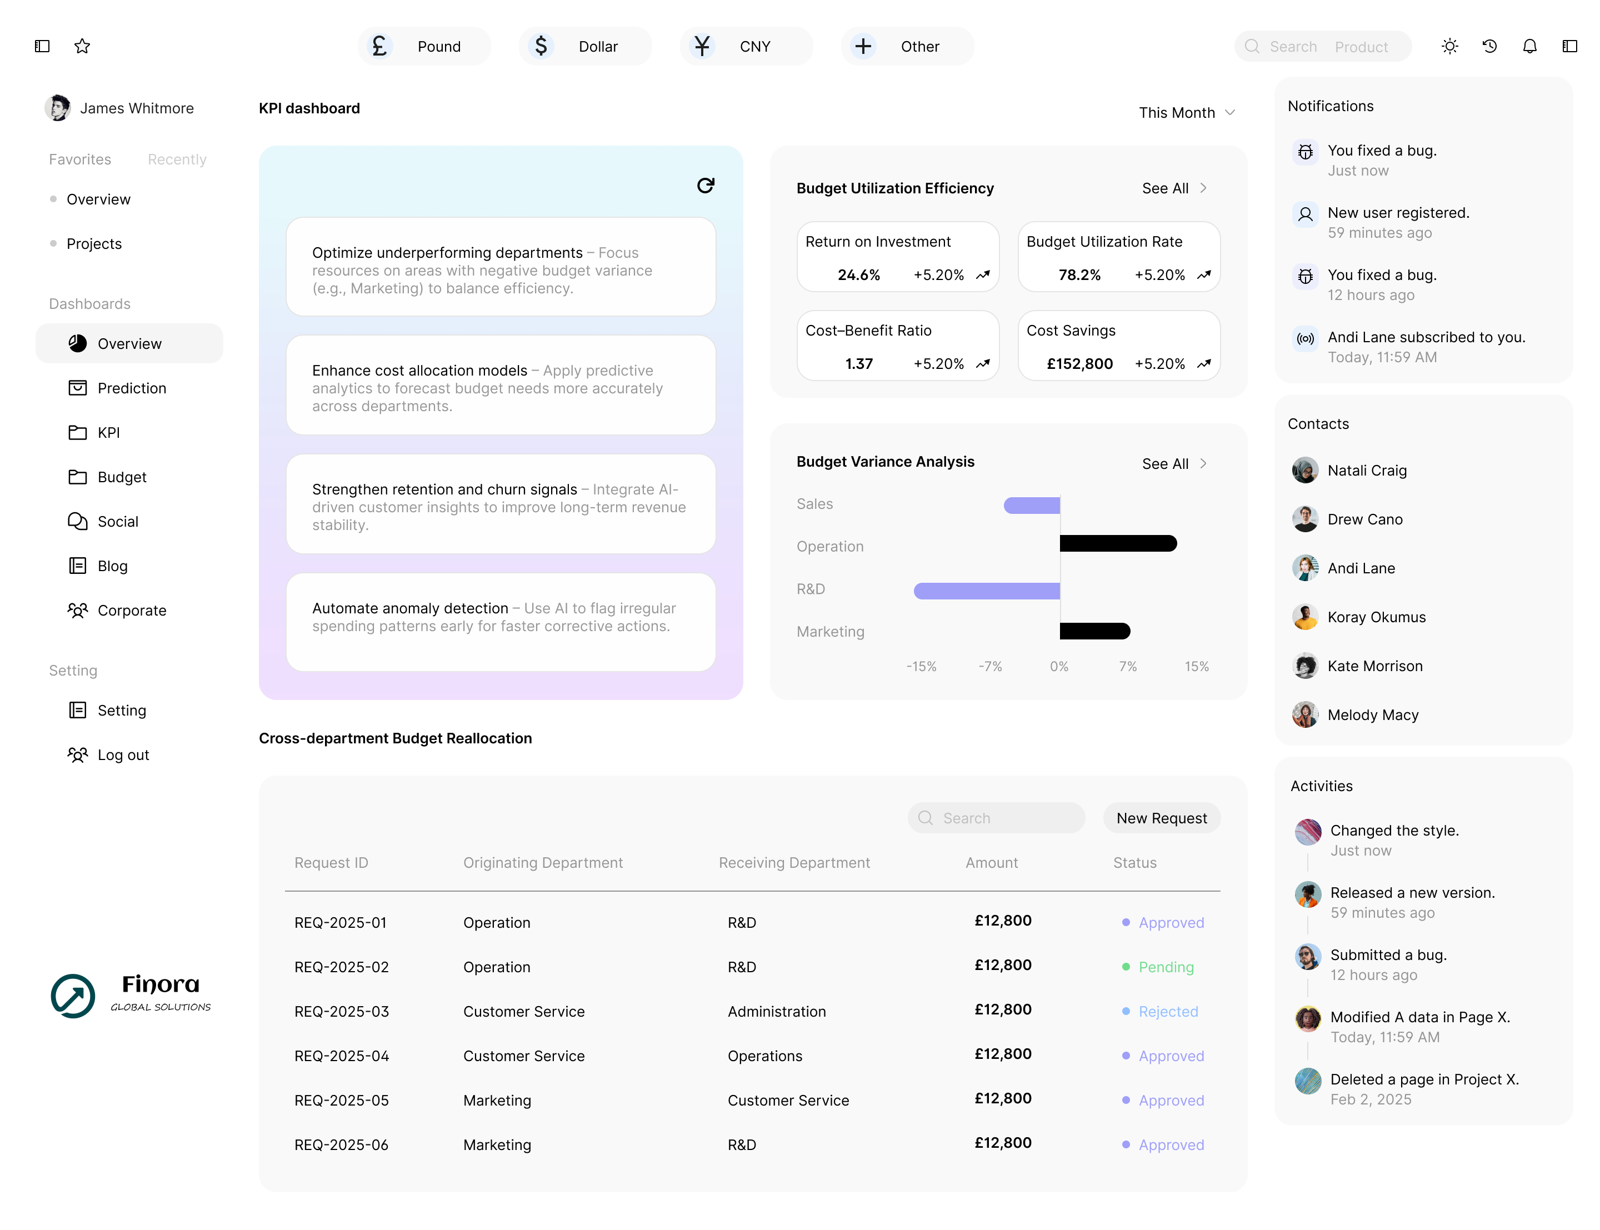
Task: Click the Corporate people icon
Action: (x=78, y=610)
